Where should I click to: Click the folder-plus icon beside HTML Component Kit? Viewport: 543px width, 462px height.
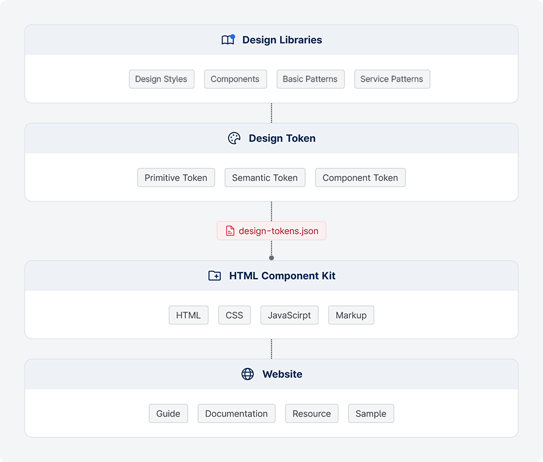[x=215, y=276]
